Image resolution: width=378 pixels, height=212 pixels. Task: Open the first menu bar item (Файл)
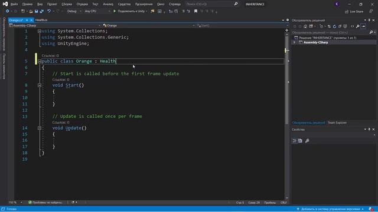click(x=14, y=4)
